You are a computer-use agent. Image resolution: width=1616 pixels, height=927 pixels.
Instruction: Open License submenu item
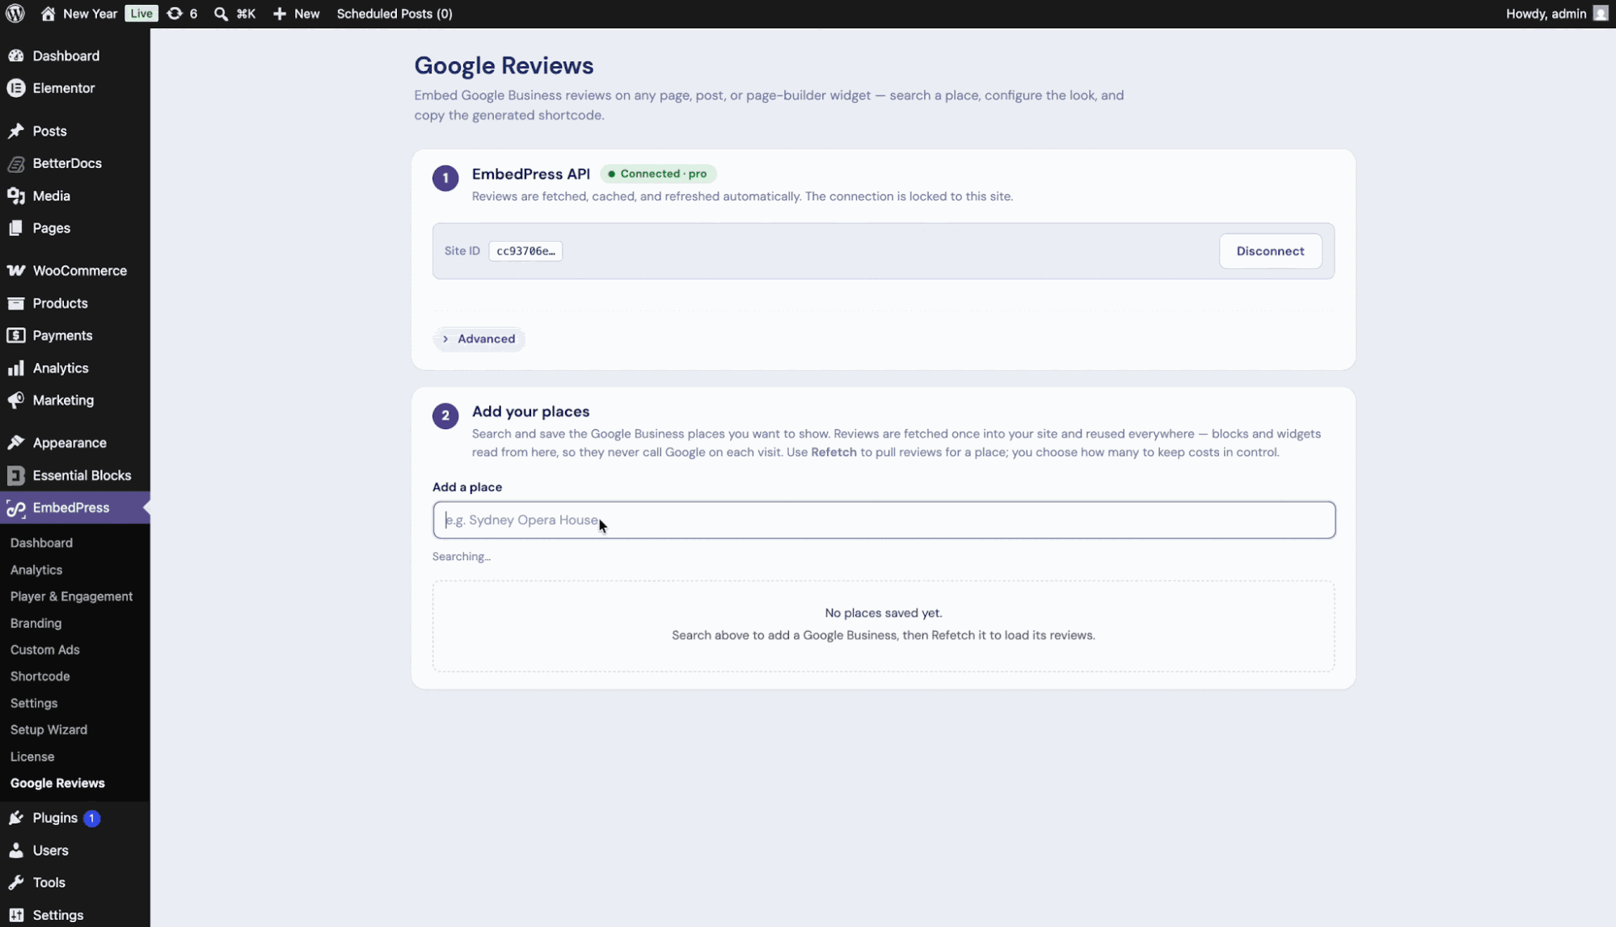click(32, 756)
